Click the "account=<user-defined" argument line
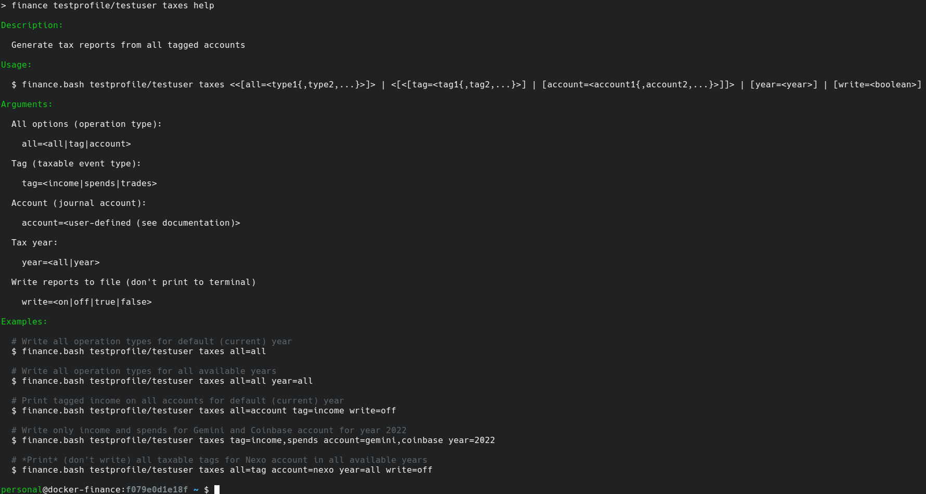The height and width of the screenshot is (494, 926). [x=131, y=223]
